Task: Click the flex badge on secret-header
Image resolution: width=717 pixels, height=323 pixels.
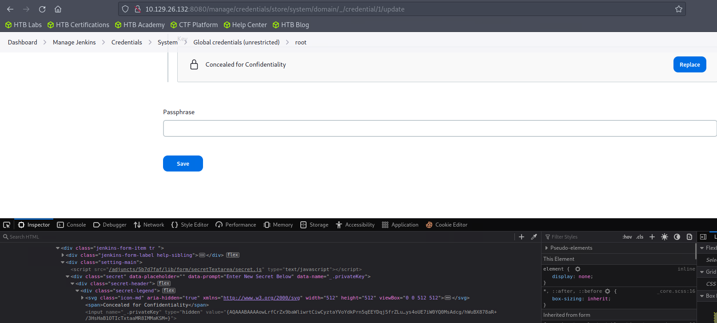Action: (x=164, y=283)
